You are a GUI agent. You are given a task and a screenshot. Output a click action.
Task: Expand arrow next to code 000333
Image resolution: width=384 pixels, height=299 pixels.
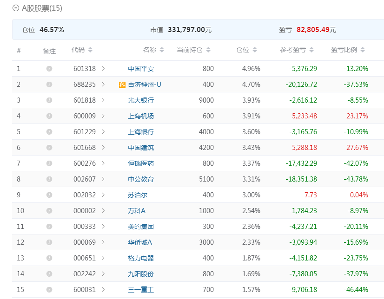(x=103, y=227)
